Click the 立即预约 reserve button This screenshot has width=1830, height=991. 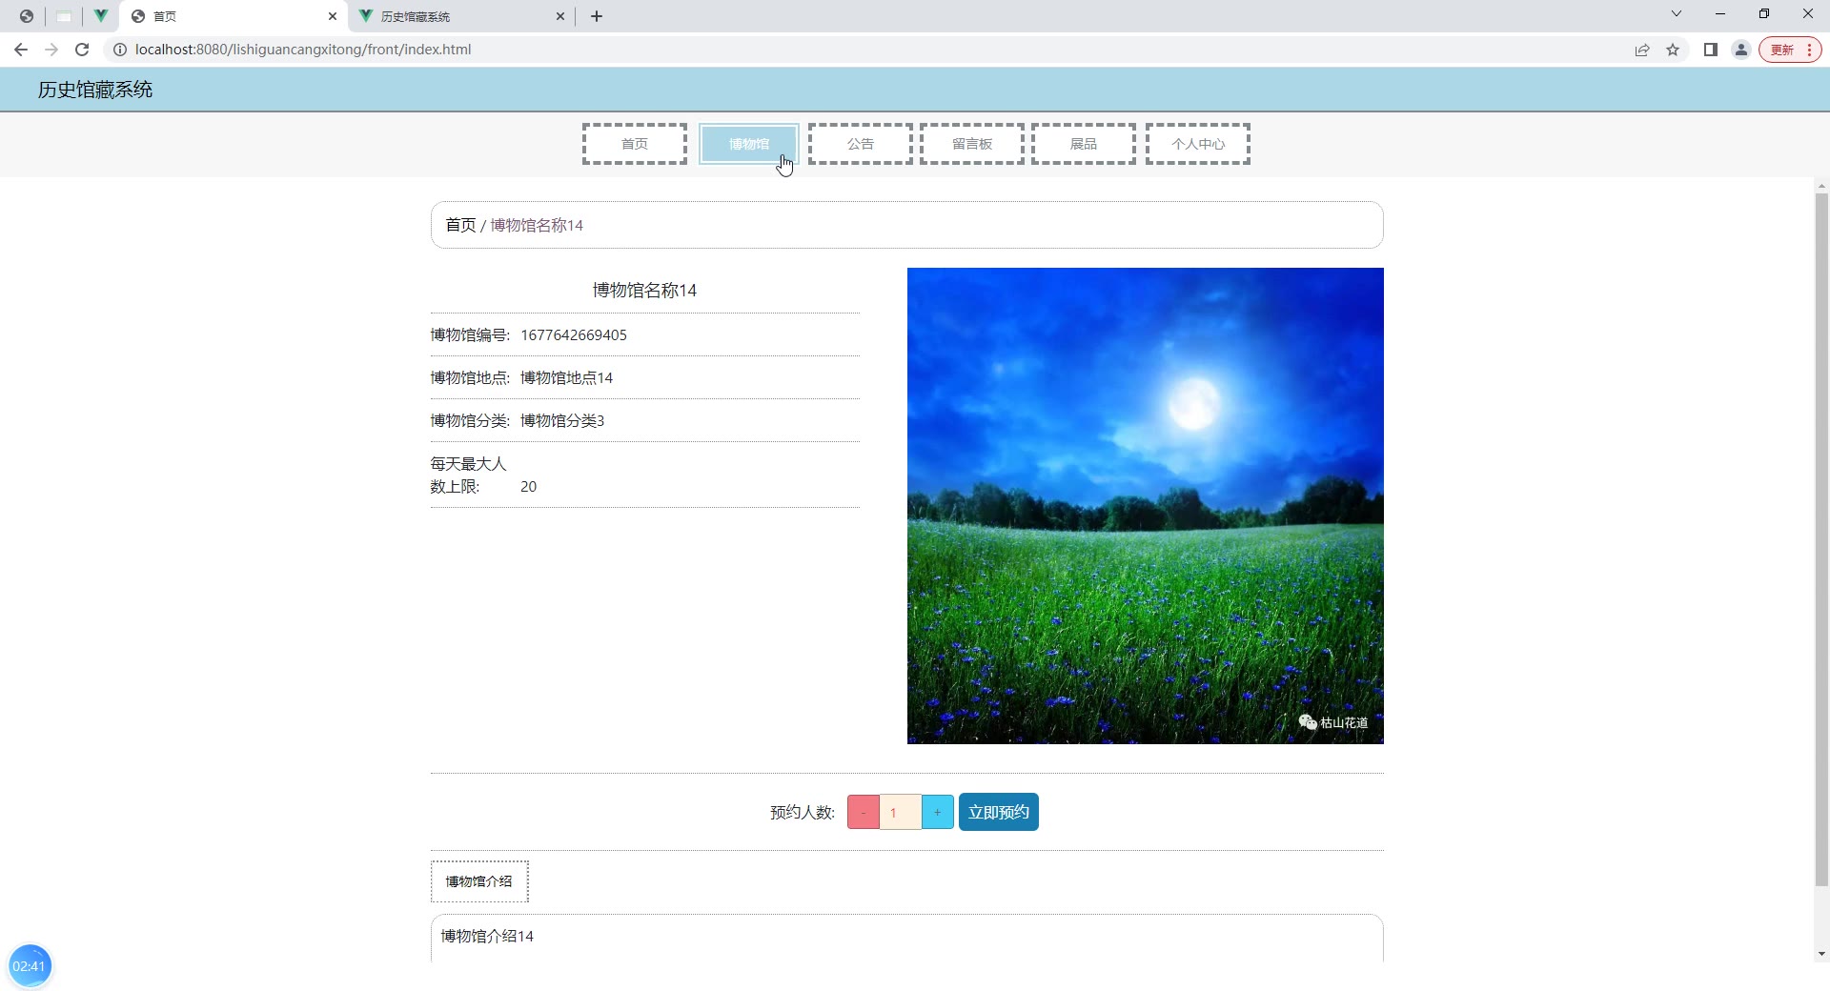pyautogui.click(x=999, y=812)
